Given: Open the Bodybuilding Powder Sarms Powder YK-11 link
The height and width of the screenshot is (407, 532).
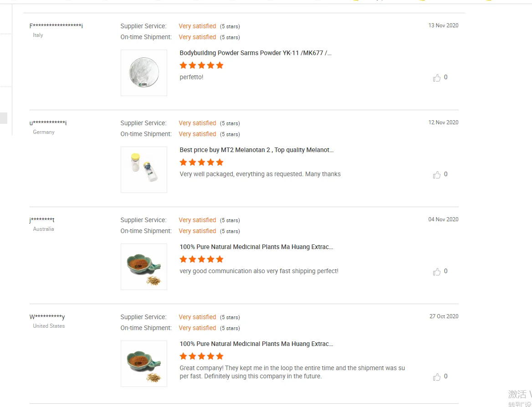Looking at the screenshot, I should pos(256,53).
